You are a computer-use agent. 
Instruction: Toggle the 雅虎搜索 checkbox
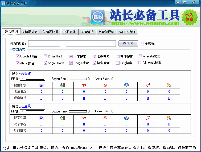[x=94, y=56]
